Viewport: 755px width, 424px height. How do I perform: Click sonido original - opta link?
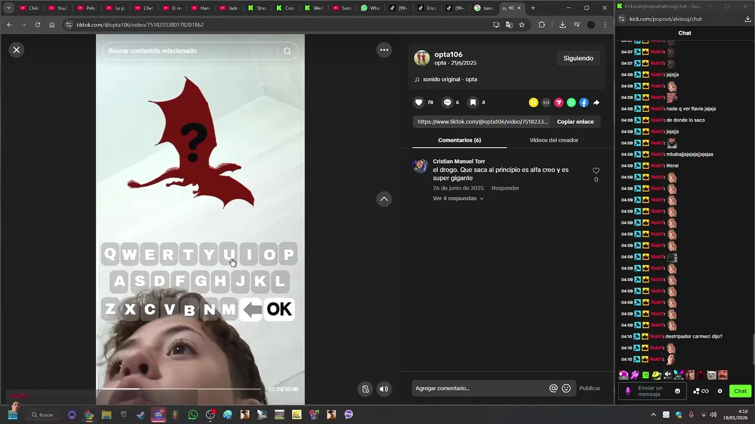tap(449, 79)
